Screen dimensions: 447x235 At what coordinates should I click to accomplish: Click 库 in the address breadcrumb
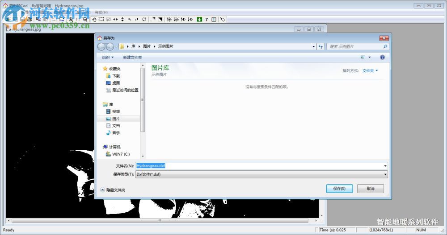coord(133,46)
